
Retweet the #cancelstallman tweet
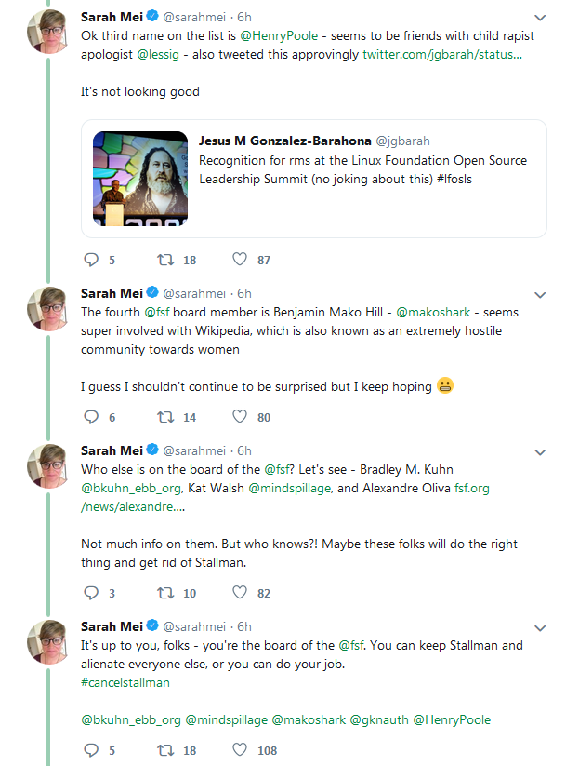165,750
